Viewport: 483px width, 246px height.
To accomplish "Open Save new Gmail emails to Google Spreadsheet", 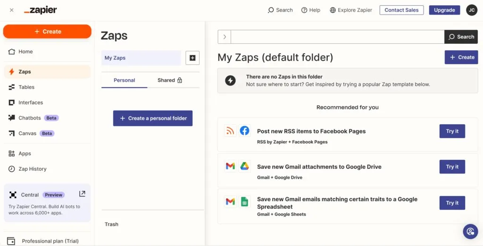I will click(x=337, y=203).
